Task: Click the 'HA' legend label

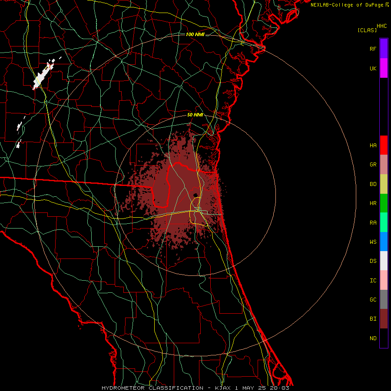Action: tap(373, 145)
